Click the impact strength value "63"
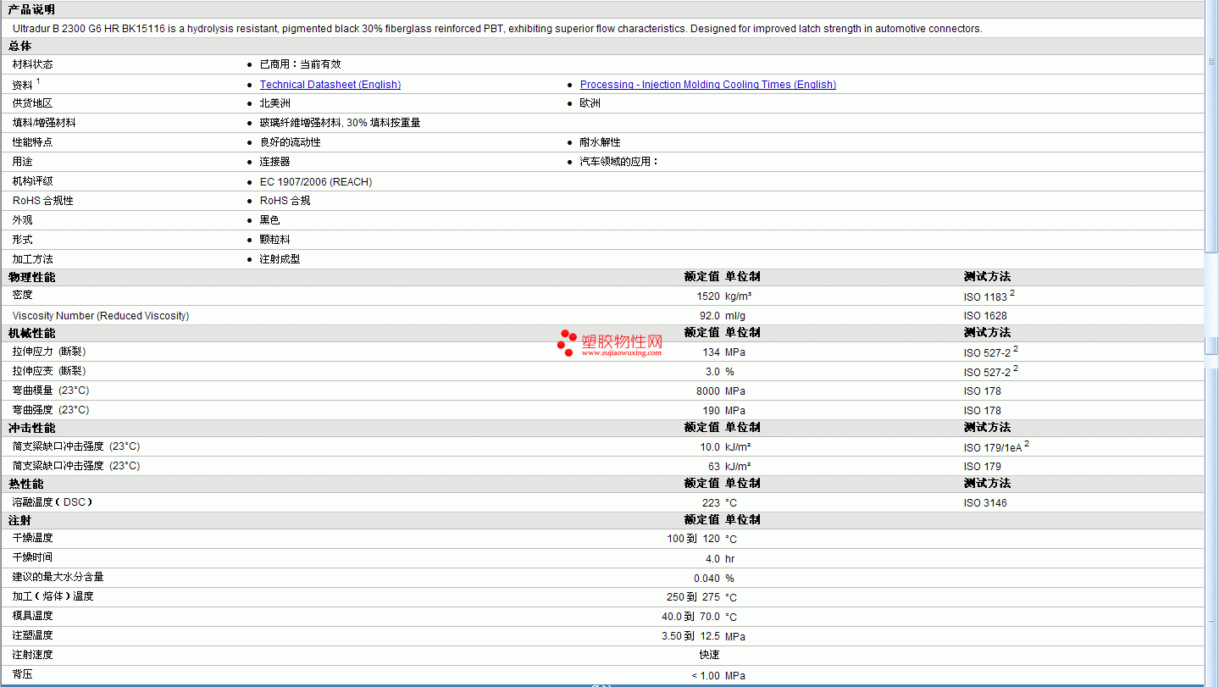Viewport: 1219px width, 687px height. [x=714, y=467]
